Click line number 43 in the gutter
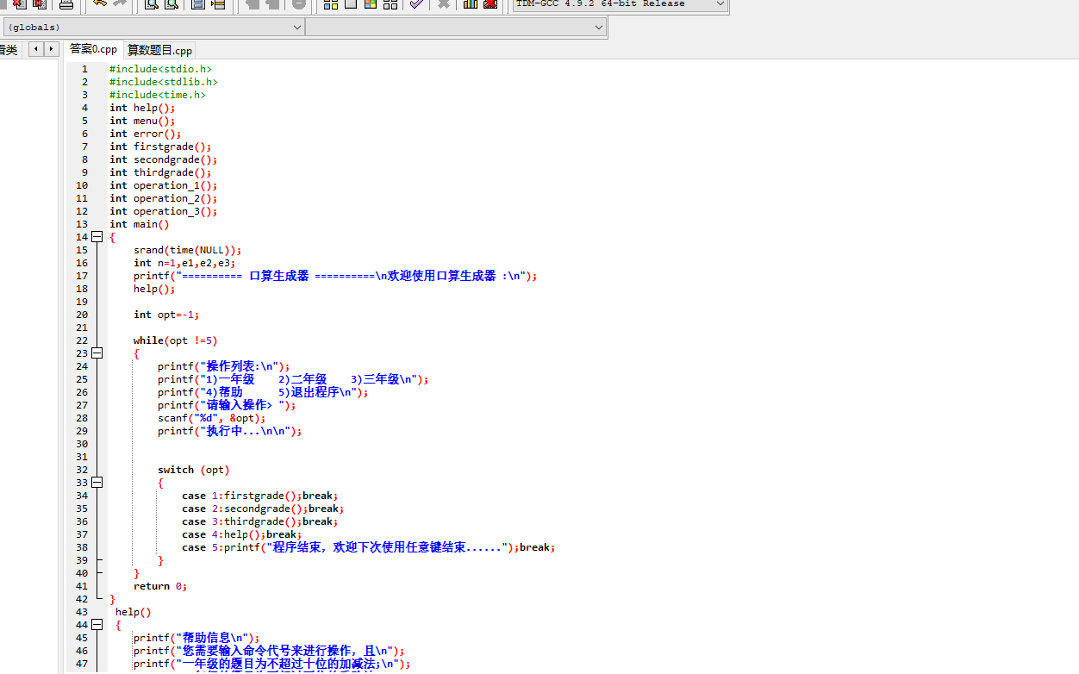Screen dimensions: 1079x674 click(x=82, y=612)
